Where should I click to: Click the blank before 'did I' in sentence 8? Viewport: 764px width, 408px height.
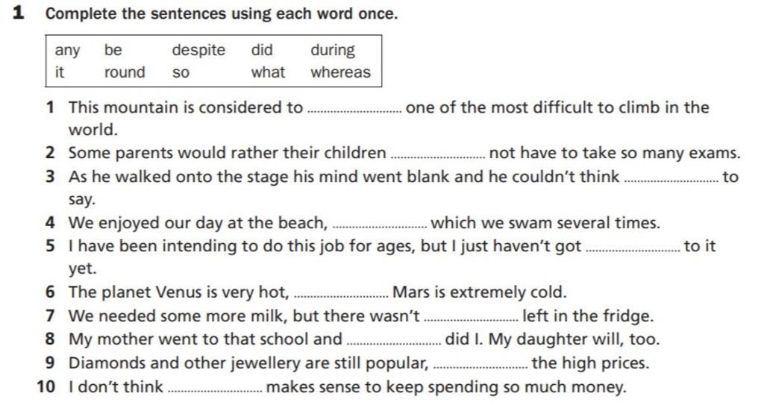point(394,343)
